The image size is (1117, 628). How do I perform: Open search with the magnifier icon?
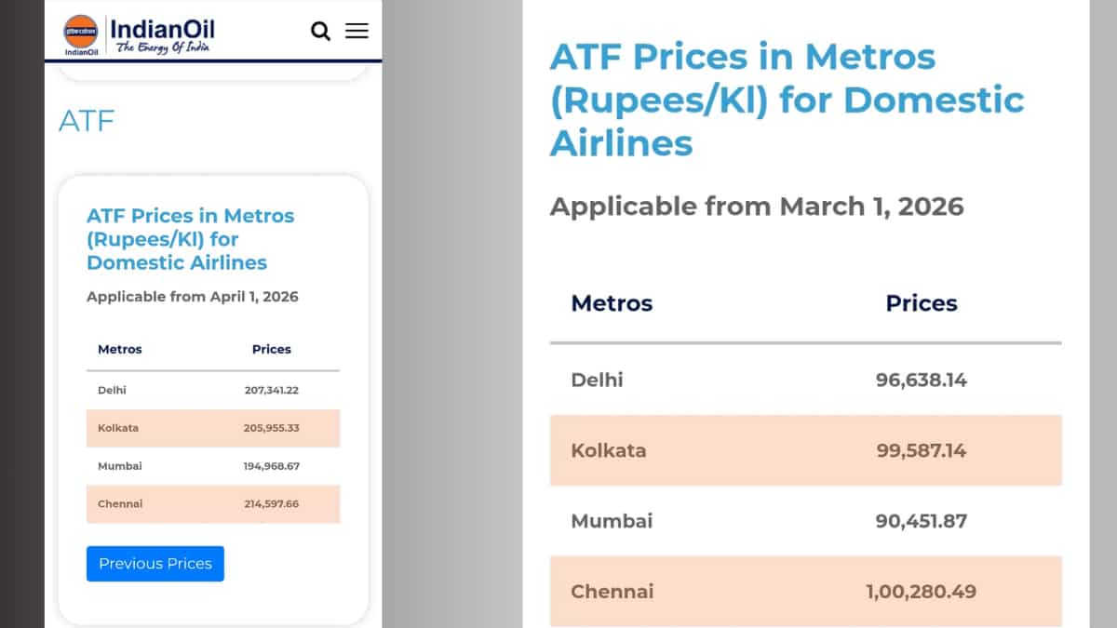[320, 32]
